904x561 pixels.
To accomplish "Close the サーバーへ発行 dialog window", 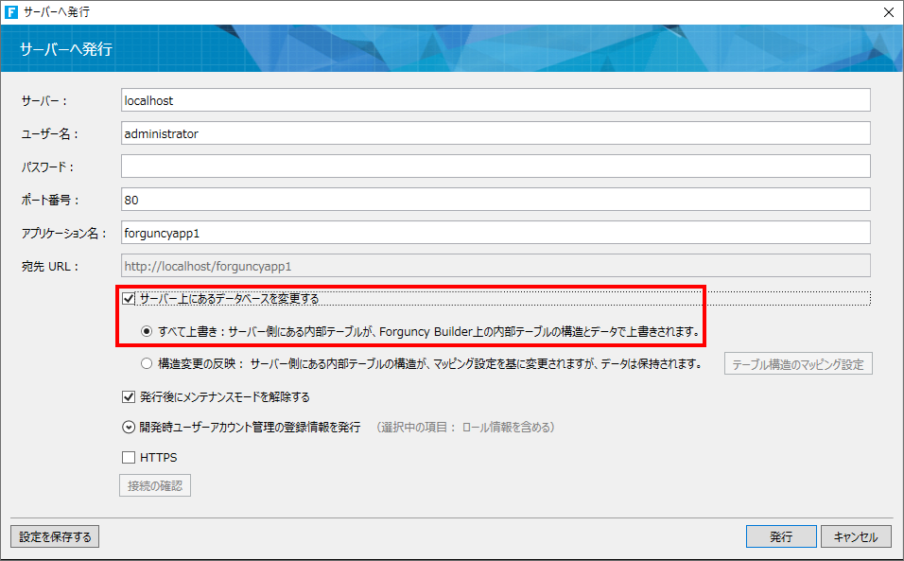I will click(889, 12).
